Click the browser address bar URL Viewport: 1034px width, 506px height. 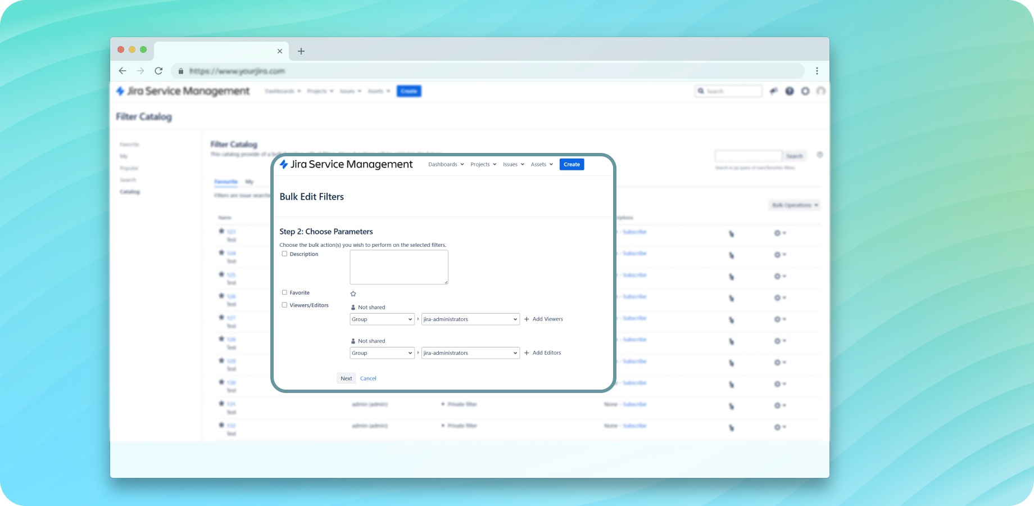pyautogui.click(x=237, y=71)
